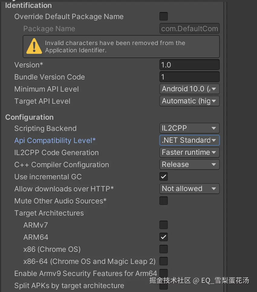The height and width of the screenshot is (292, 257).
Task: Disable Use incremental GC checkbox
Action: coord(164,177)
